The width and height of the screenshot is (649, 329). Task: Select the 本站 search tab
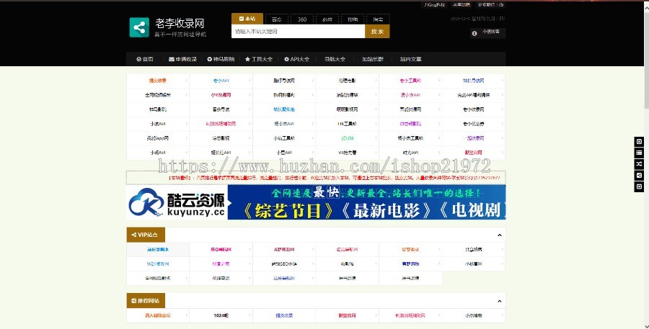(x=247, y=19)
